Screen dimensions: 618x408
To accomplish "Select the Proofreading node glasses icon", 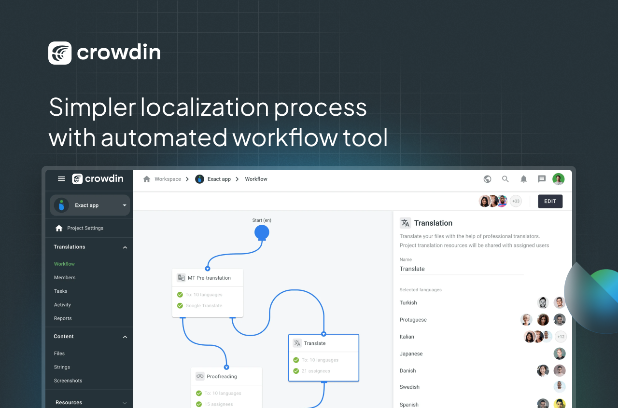I will pyautogui.click(x=200, y=376).
